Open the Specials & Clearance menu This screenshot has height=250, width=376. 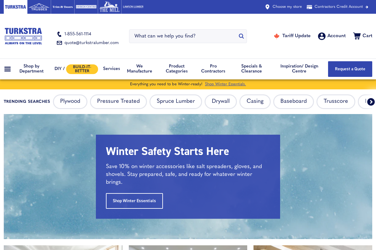(x=251, y=69)
